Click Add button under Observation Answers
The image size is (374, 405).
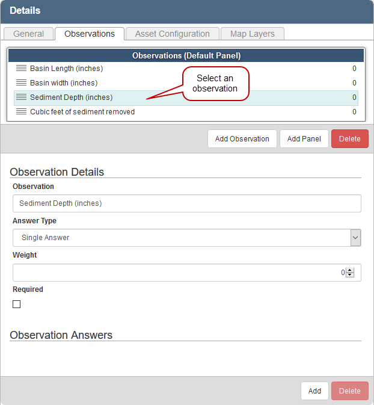coord(314,391)
